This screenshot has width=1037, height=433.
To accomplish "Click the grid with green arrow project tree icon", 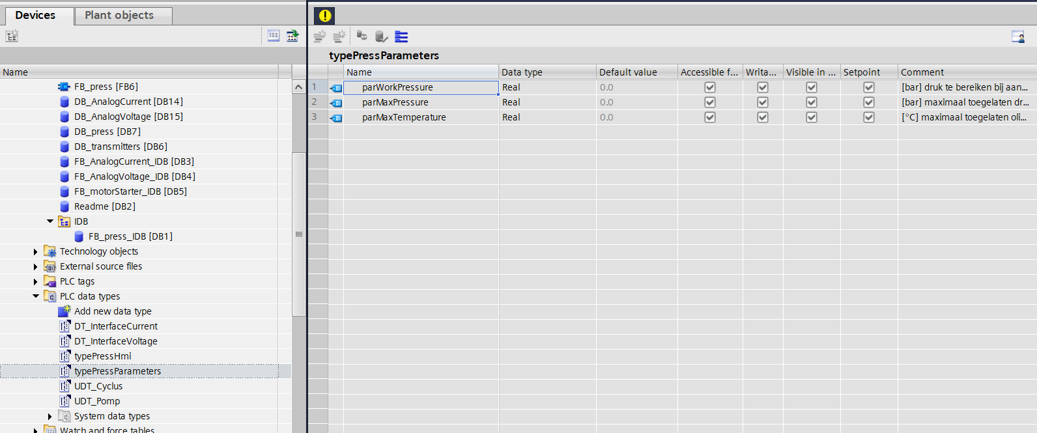I will (x=292, y=36).
